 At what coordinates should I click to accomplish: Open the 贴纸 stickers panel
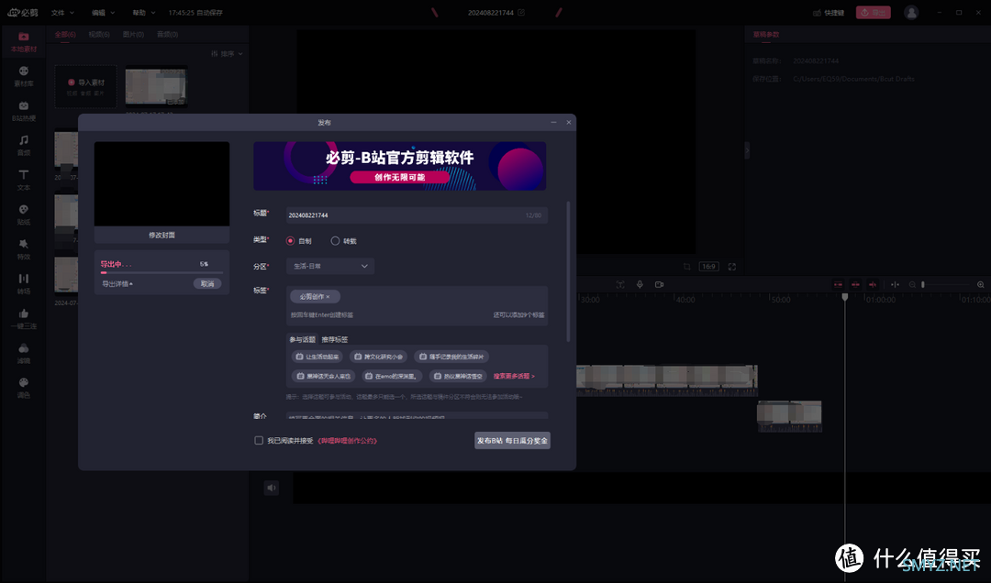point(23,214)
